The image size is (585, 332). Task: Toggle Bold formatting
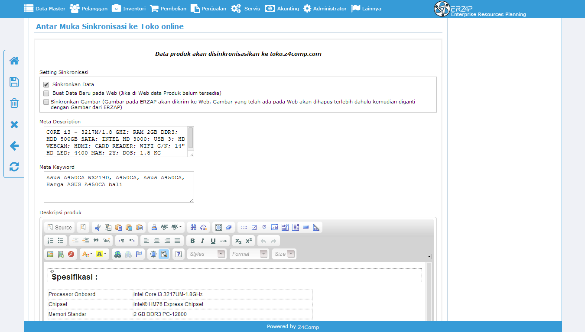(x=192, y=241)
